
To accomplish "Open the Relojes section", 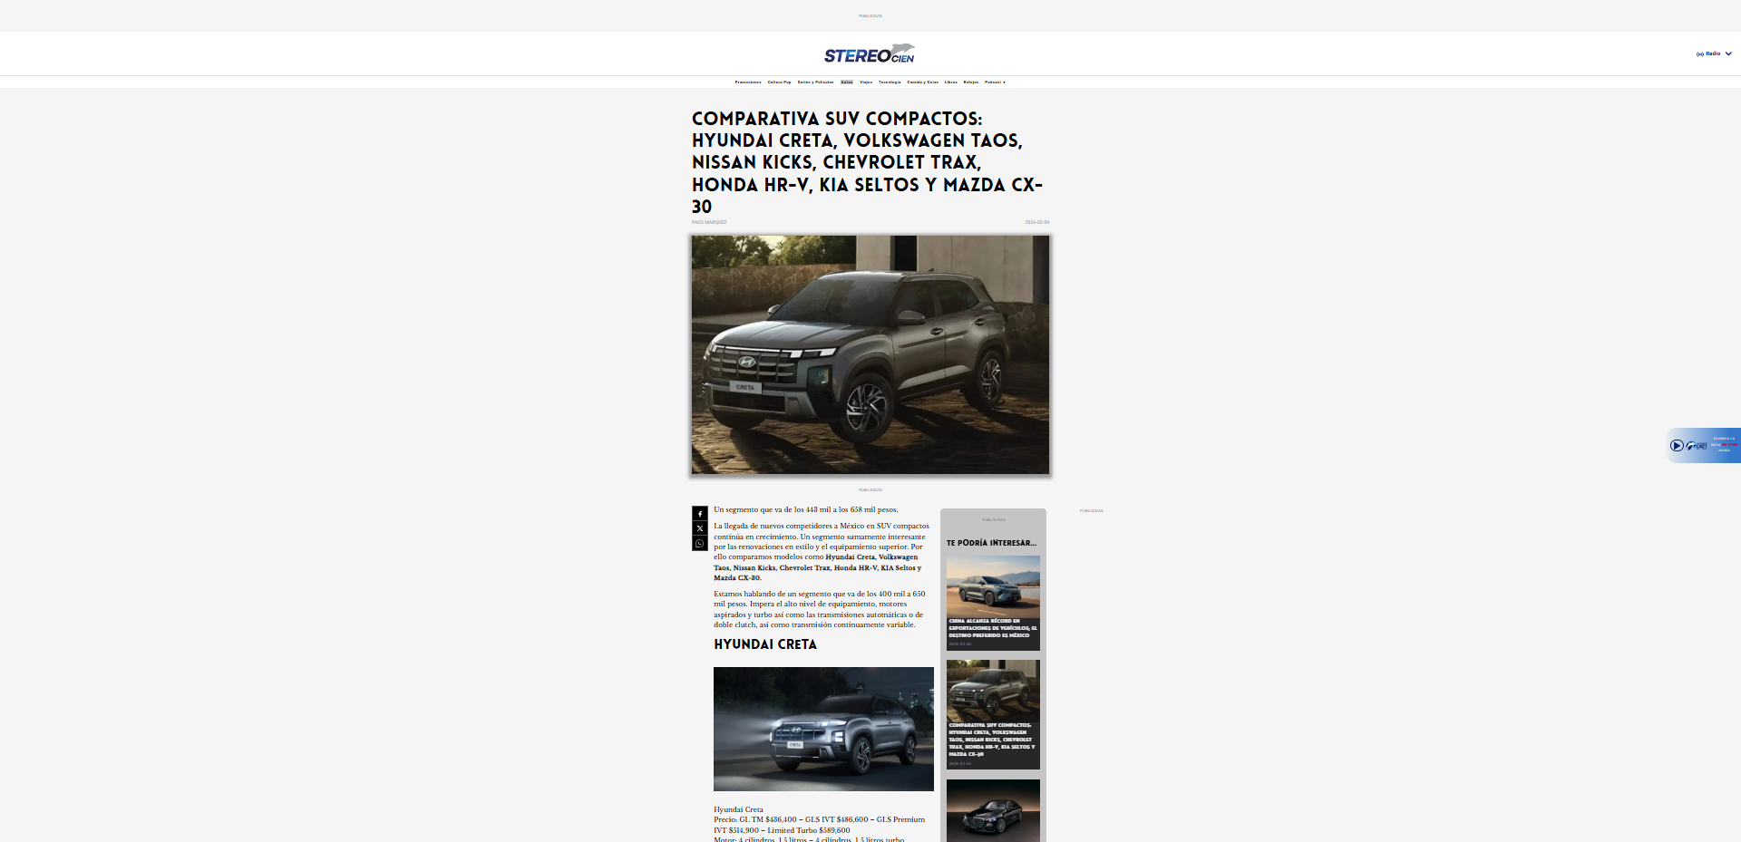I will pos(970,82).
